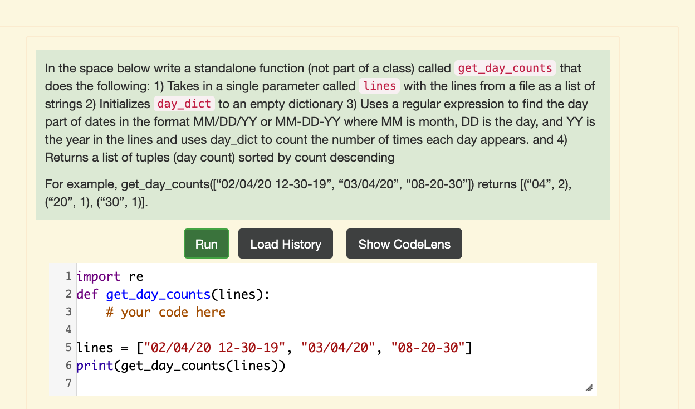Select the highlighted get_day_counts code snippet
This screenshot has height=409, width=695.
(504, 68)
